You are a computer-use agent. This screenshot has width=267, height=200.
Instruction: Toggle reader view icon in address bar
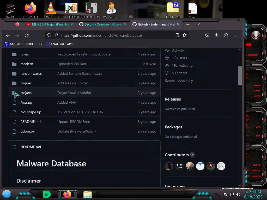pos(177,35)
